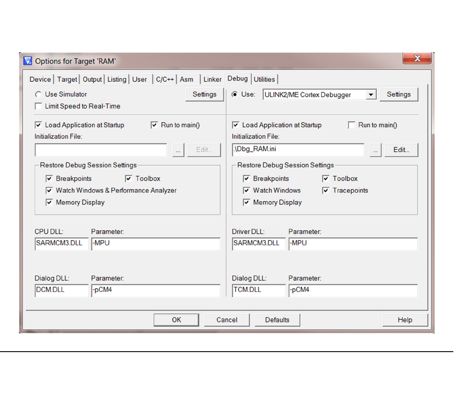Open simulator Settings button
The height and width of the screenshot is (403, 462).
[x=204, y=94]
